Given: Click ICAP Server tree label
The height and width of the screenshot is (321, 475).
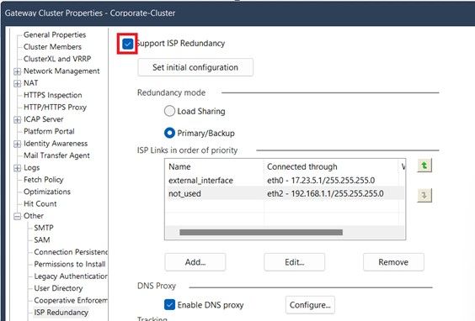Looking at the screenshot, I should pos(43,119).
